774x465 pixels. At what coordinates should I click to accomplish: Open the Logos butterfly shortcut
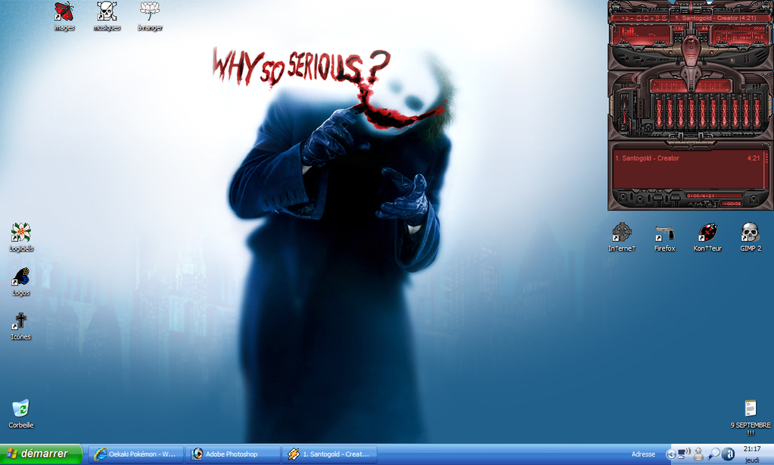[20, 282]
